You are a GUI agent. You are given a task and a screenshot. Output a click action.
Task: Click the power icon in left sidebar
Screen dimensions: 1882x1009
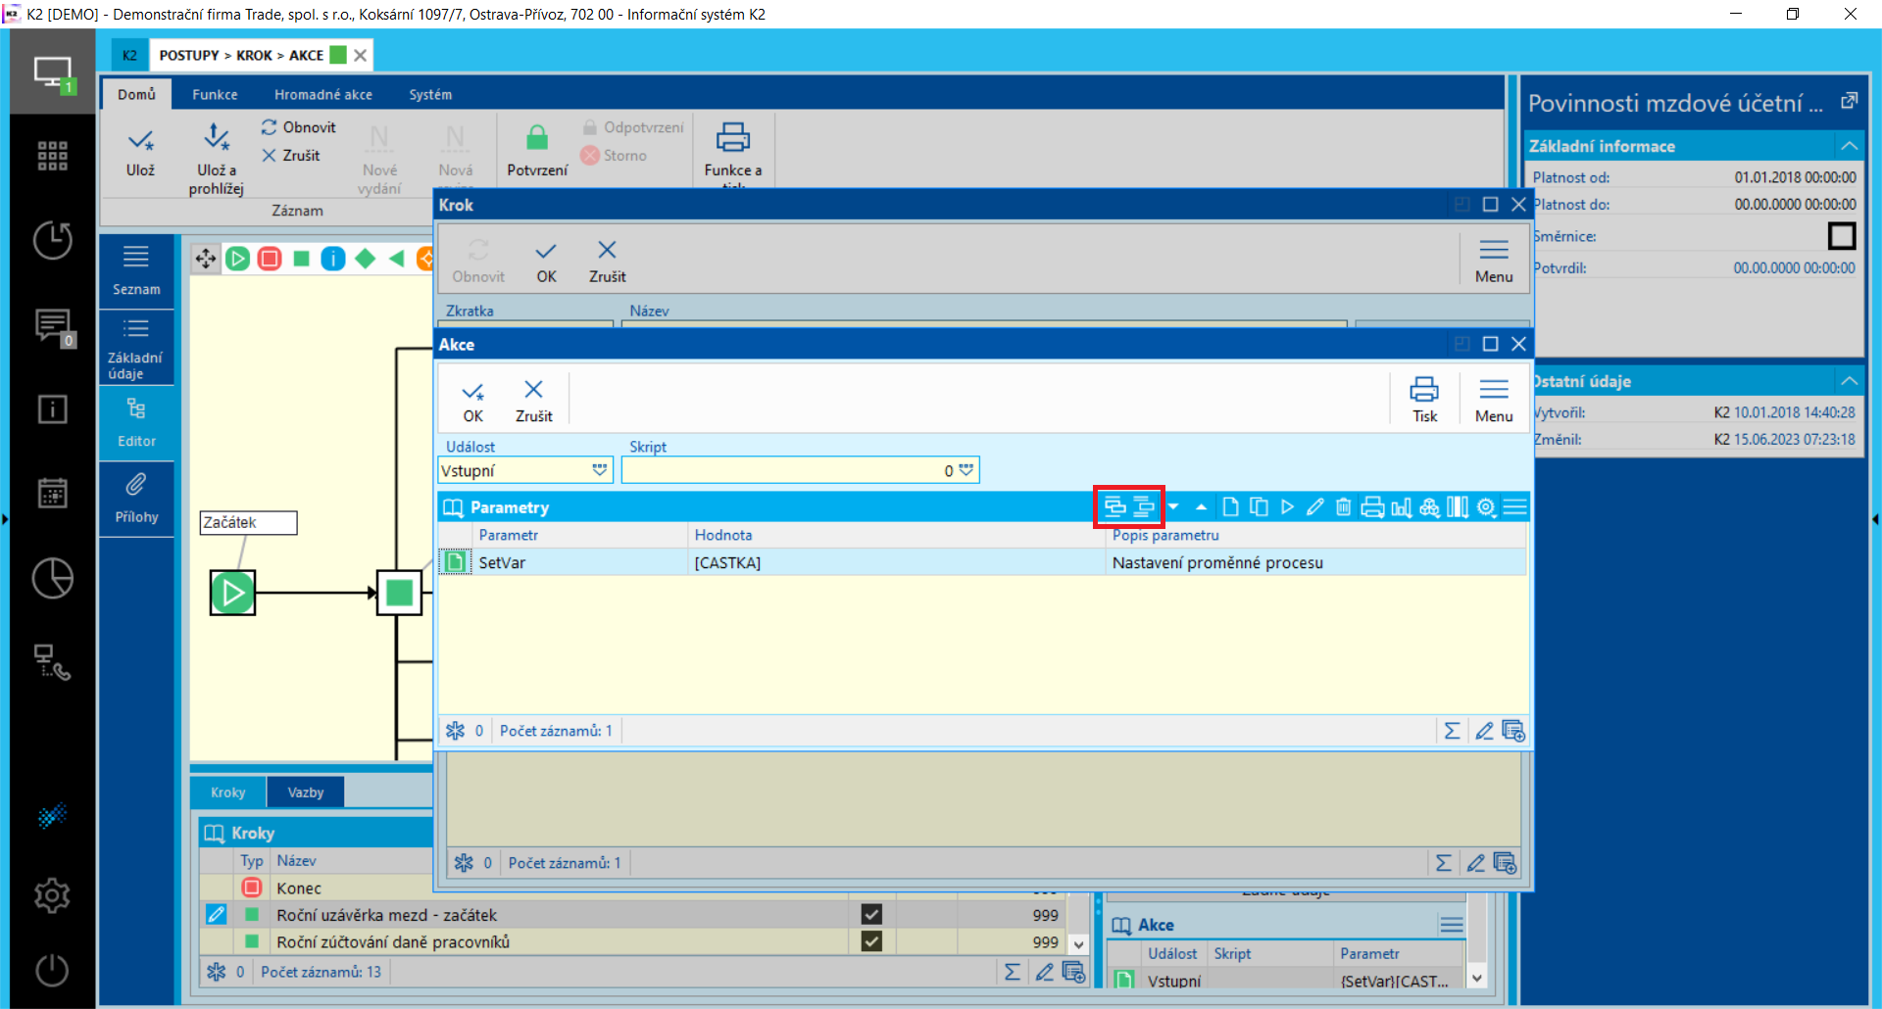(53, 970)
